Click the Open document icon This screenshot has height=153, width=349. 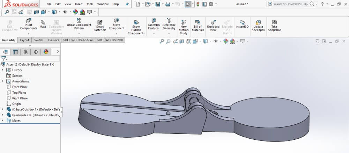[x=147, y=4]
